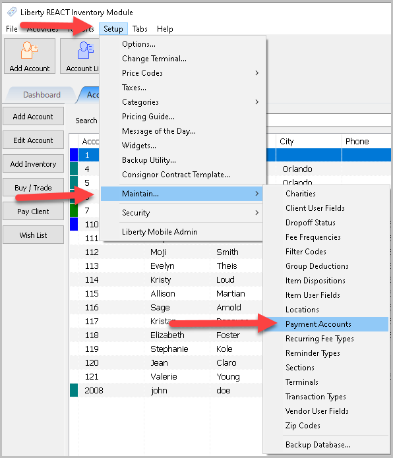
Task: Click the teal color marker on row 2008
Action: pos(74,391)
